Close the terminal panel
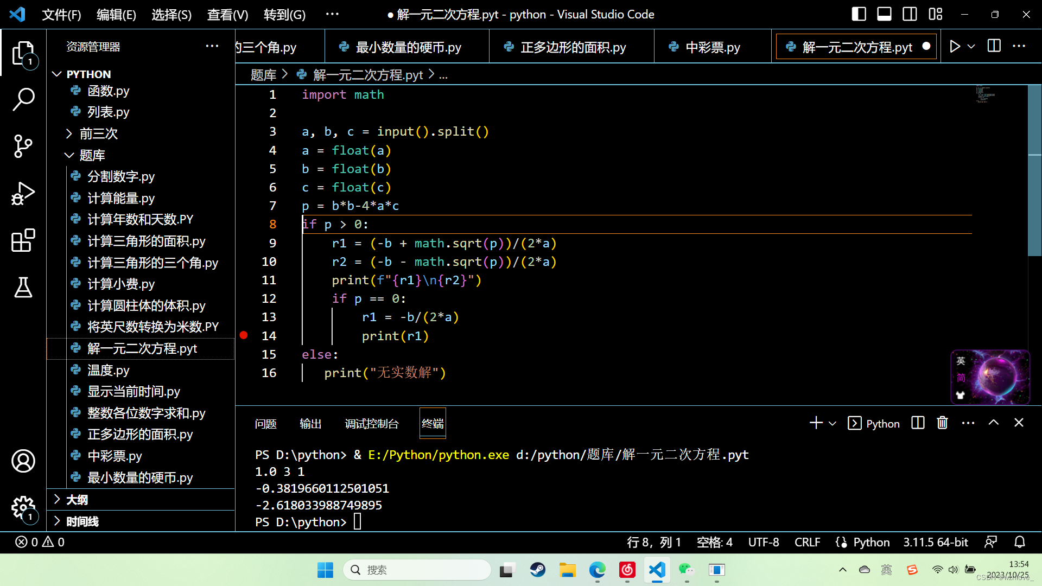The image size is (1042, 586). [1019, 423]
